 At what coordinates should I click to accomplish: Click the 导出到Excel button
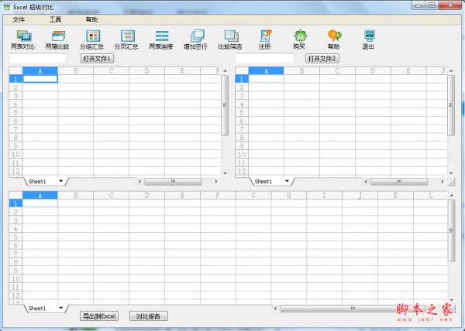99,316
